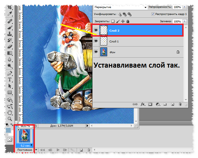Open Непрозрачность slider arrow
198x158 pixels.
(185, 7)
